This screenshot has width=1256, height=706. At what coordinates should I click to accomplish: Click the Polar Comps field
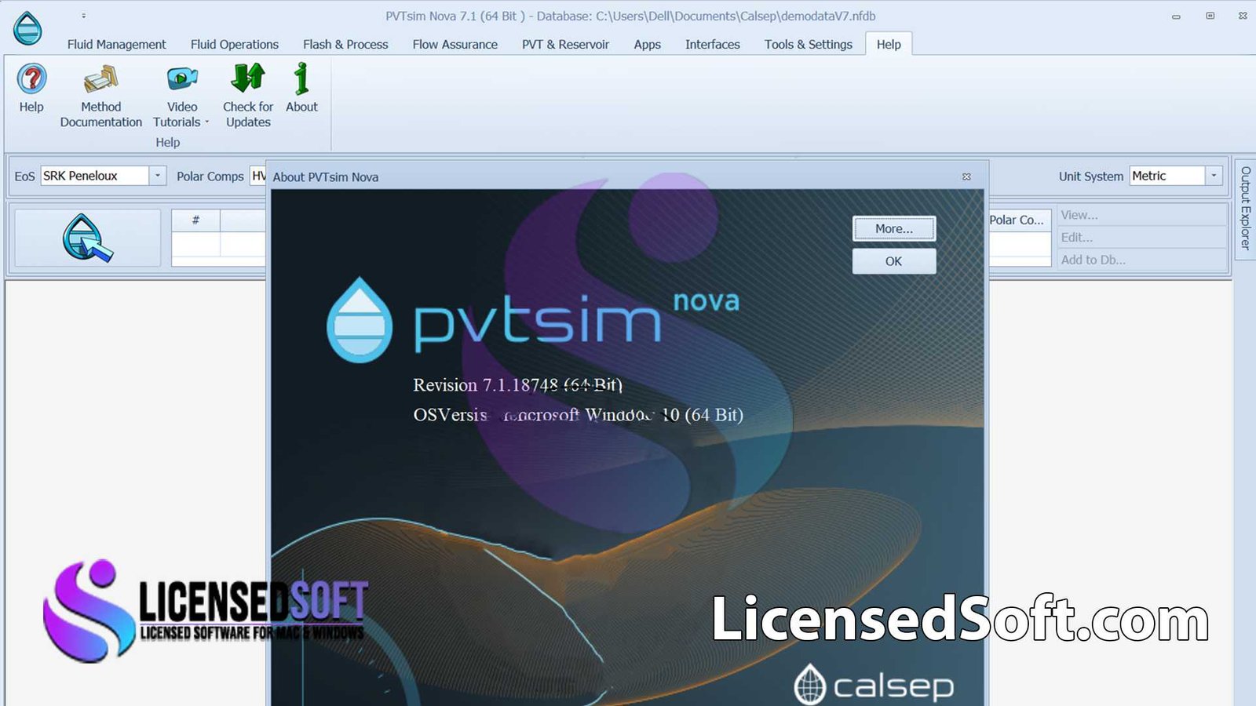[258, 176]
